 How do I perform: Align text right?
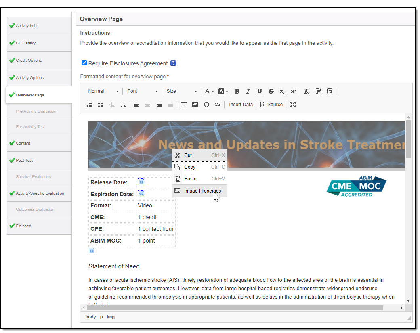[159, 105]
